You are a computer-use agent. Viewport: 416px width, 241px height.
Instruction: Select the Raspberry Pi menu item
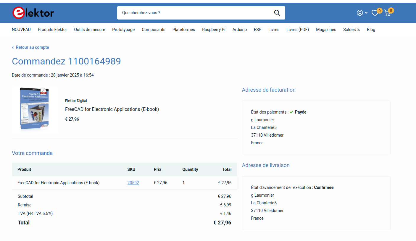[x=214, y=30]
